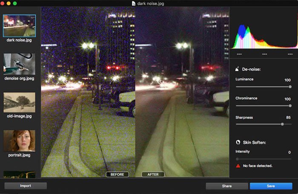
Task: Click the Skin Soften face icon
Action: point(238,142)
